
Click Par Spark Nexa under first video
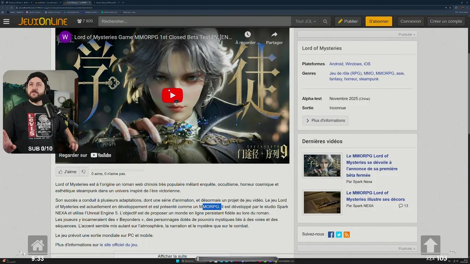click(359, 181)
